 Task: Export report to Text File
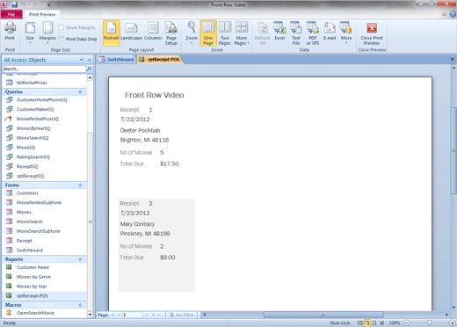coord(296,33)
